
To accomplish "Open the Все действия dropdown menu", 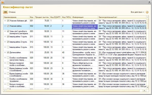I will click(137, 12).
